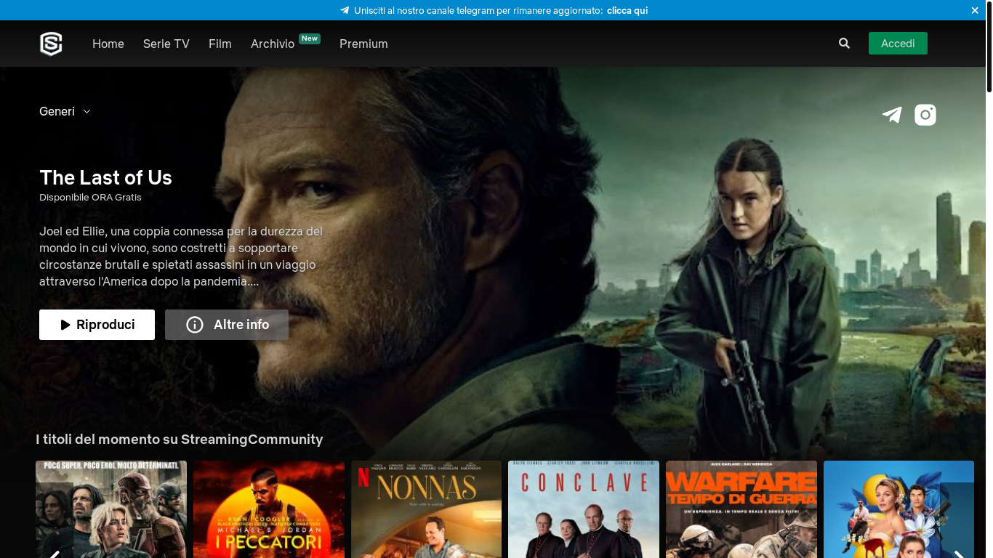
Task: Click the 'Disponibile ORA Gratis' text
Action: [x=90, y=197]
